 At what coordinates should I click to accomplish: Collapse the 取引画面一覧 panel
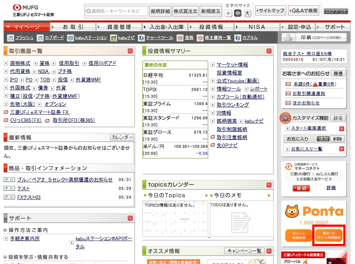[130, 51]
